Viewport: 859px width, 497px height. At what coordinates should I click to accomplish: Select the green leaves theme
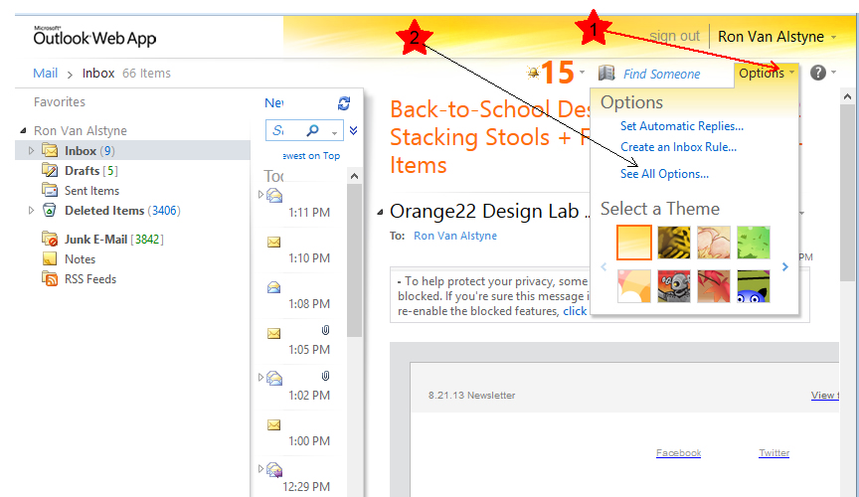tap(754, 242)
